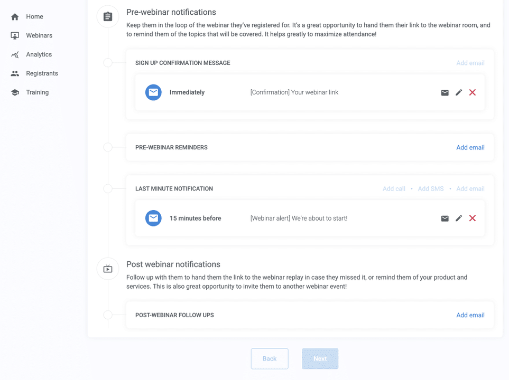
Task: Delete the confirmation email with the red X
Action: point(473,92)
